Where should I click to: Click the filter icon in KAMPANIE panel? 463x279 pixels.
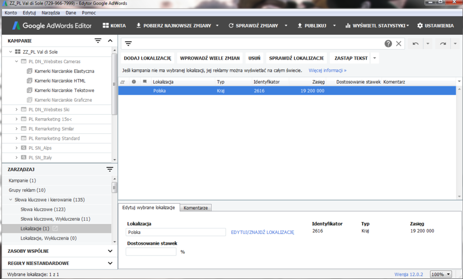[98, 41]
